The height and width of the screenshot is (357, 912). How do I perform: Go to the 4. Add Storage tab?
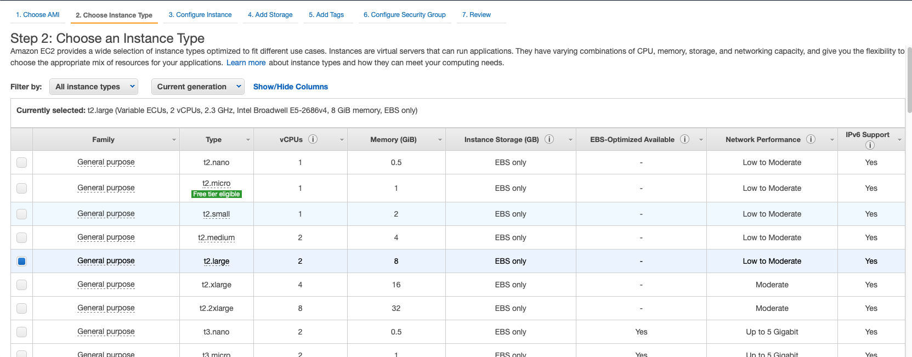click(x=270, y=15)
